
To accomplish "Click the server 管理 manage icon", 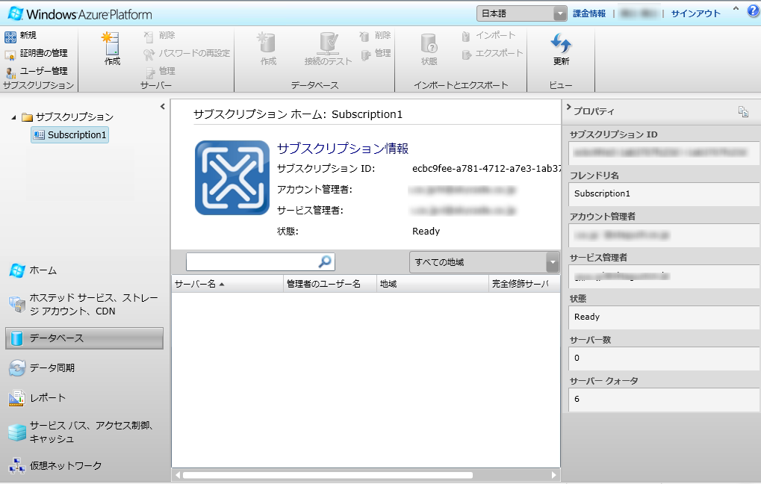I will 149,72.
